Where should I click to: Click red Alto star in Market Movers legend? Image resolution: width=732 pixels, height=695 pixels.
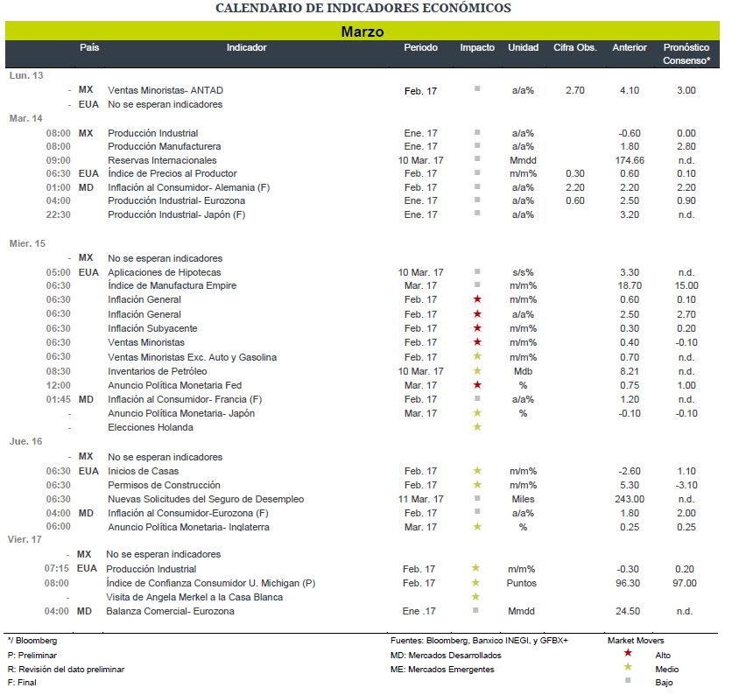[x=628, y=652]
